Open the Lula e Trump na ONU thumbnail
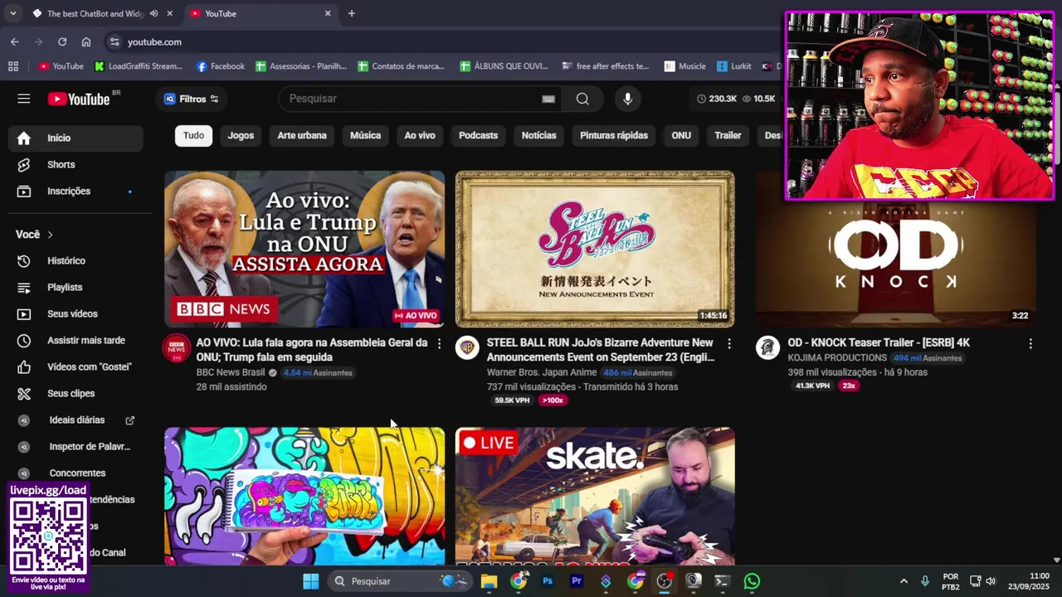The height and width of the screenshot is (597, 1062). pyautogui.click(x=304, y=249)
